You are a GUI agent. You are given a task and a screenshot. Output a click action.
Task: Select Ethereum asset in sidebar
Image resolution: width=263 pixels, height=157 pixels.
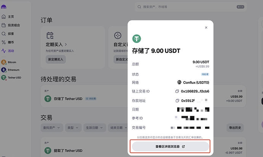pos(13,70)
